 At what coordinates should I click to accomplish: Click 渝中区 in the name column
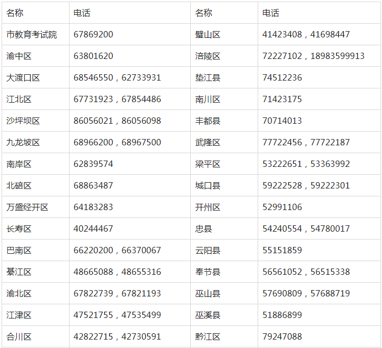tap(19, 56)
